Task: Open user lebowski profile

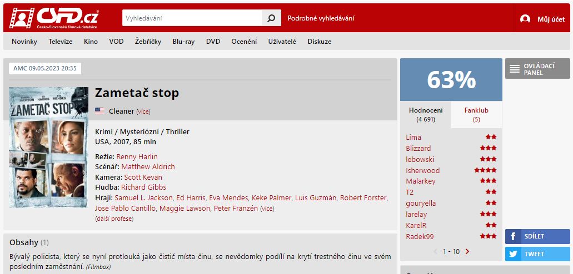Action: [419, 159]
